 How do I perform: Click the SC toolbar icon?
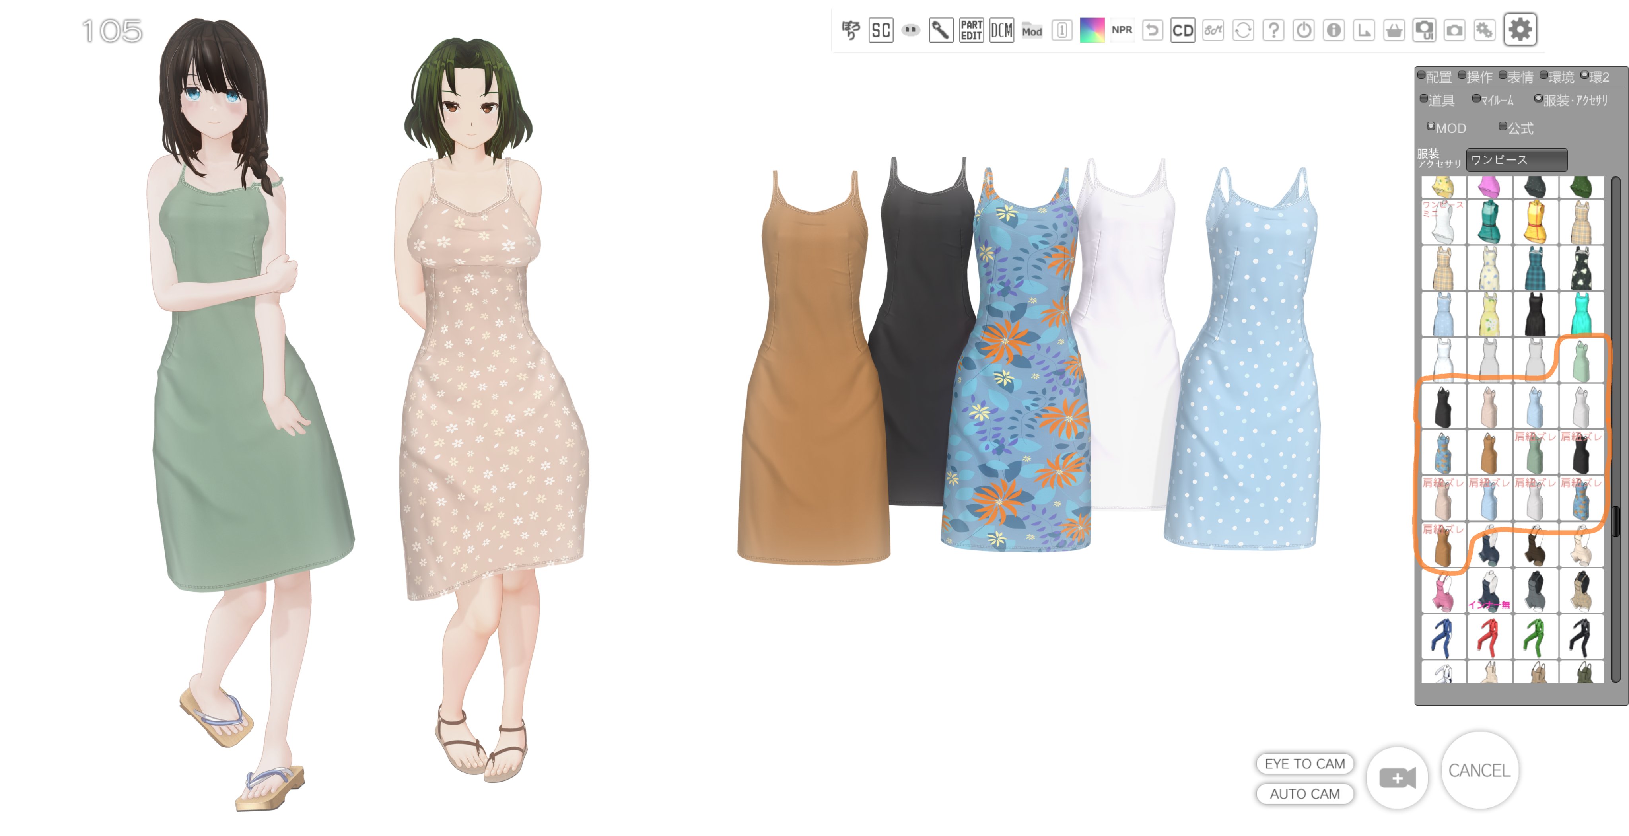click(x=880, y=30)
